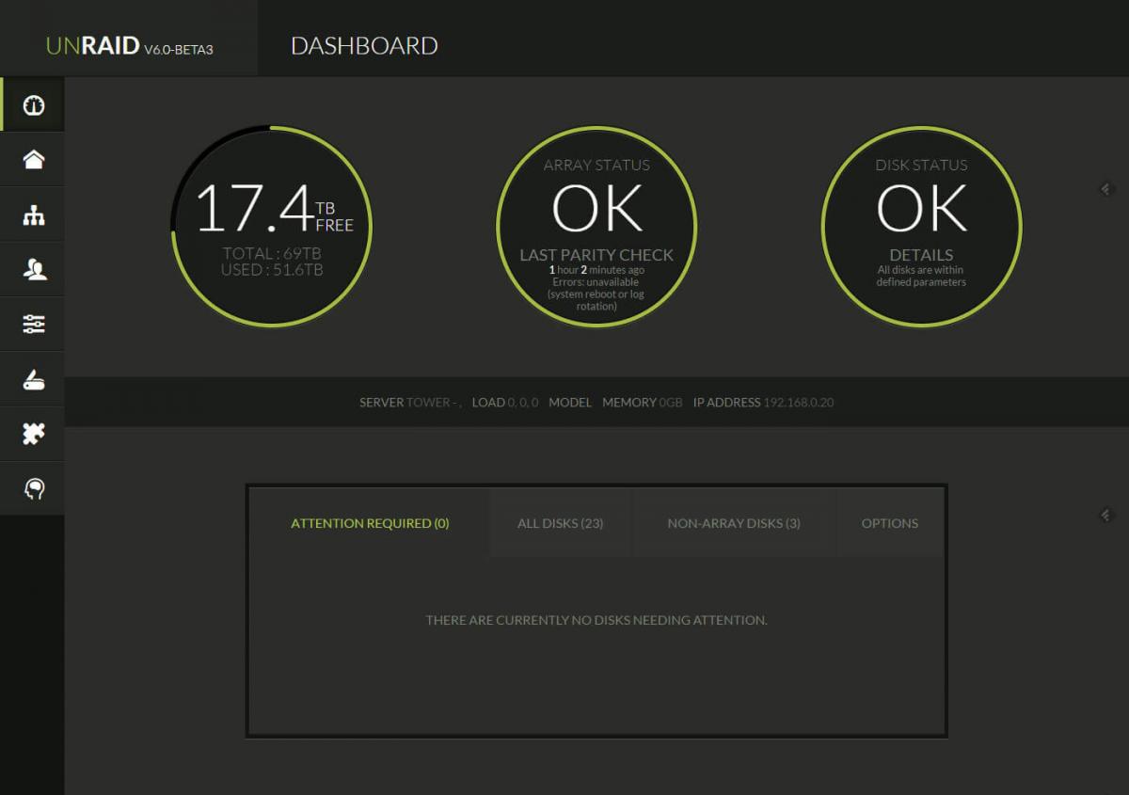Image resolution: width=1129 pixels, height=795 pixels.
Task: Click the 17.4 TB free storage gauge
Action: 272,226
